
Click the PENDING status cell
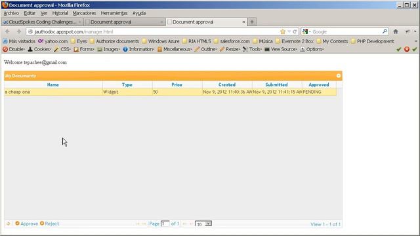pyautogui.click(x=319, y=92)
